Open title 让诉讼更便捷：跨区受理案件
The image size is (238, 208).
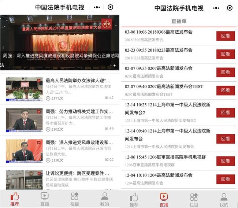(77, 173)
